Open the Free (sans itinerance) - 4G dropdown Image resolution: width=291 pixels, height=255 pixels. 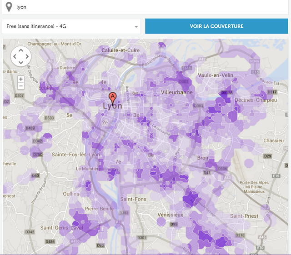pos(71,26)
